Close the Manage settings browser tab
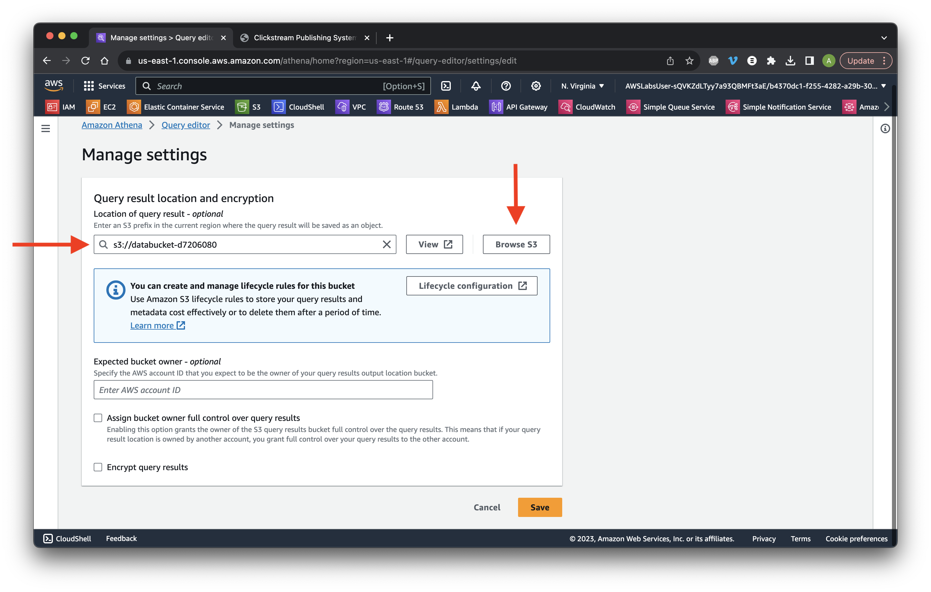This screenshot has width=931, height=592. (x=223, y=38)
